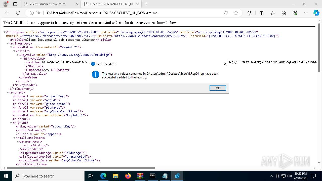Click sl:floatingPeriod gracePeriod line

point(55,157)
